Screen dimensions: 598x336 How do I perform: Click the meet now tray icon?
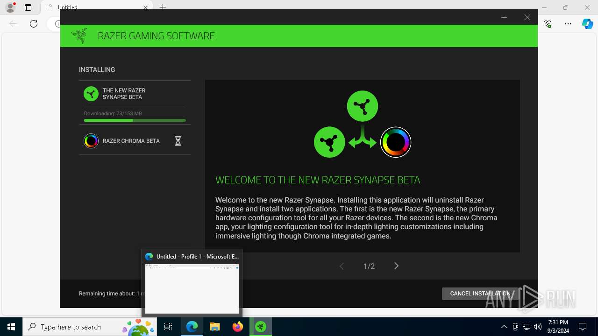[515, 327]
